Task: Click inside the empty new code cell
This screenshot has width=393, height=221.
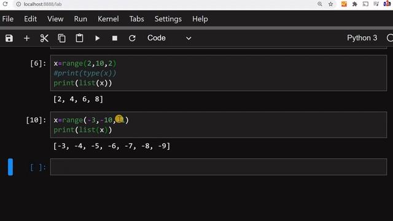Action: (x=219, y=166)
